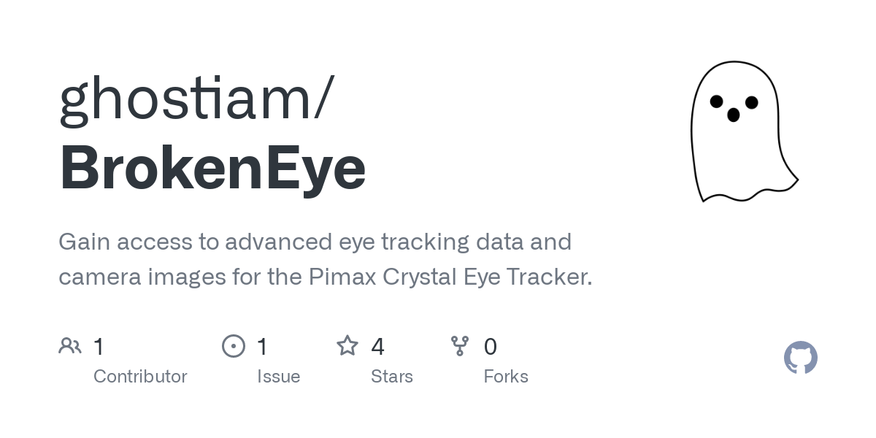Click the GitHub Octocat logo
Viewport: 876px width, 438px height.
click(x=800, y=358)
